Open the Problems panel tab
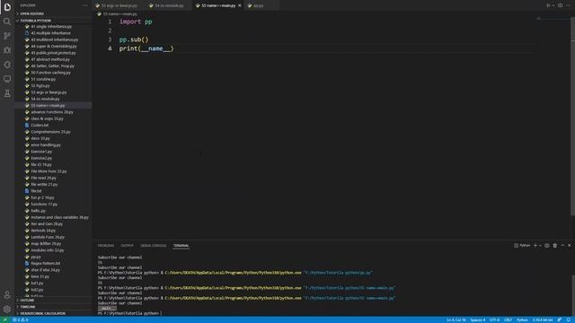The image size is (575, 323). (106, 245)
